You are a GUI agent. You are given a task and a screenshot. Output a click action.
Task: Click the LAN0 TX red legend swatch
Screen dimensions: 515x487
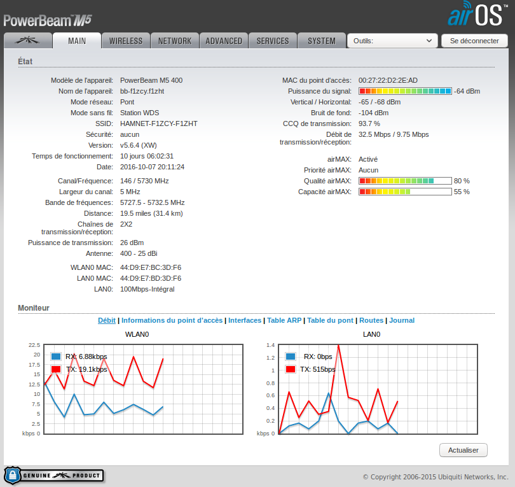click(291, 369)
